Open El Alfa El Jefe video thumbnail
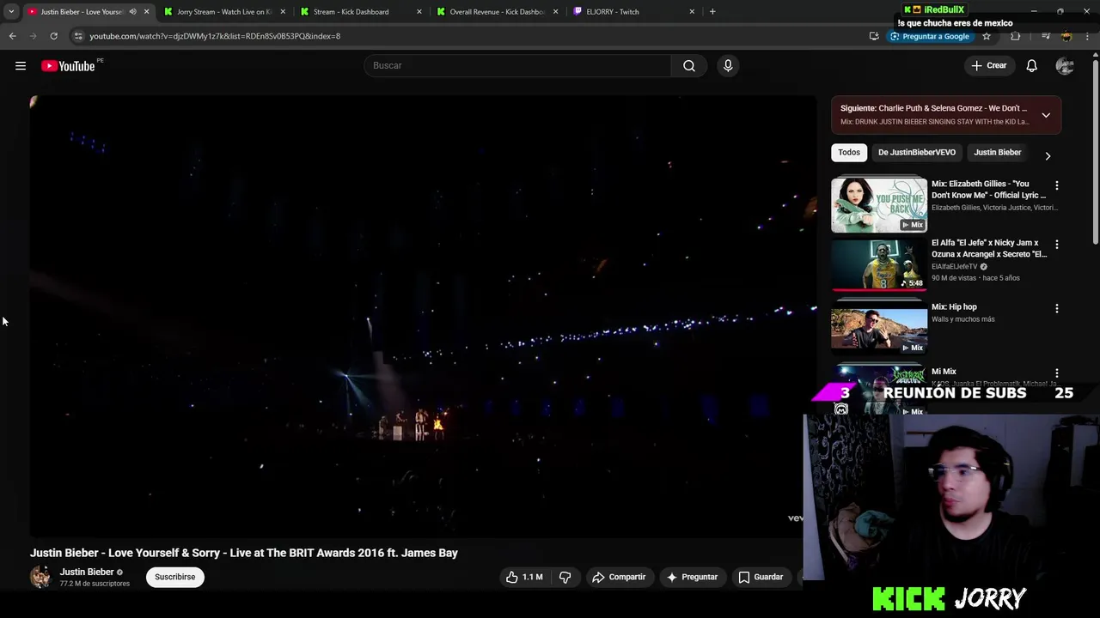This screenshot has width=1100, height=618. coord(879,264)
